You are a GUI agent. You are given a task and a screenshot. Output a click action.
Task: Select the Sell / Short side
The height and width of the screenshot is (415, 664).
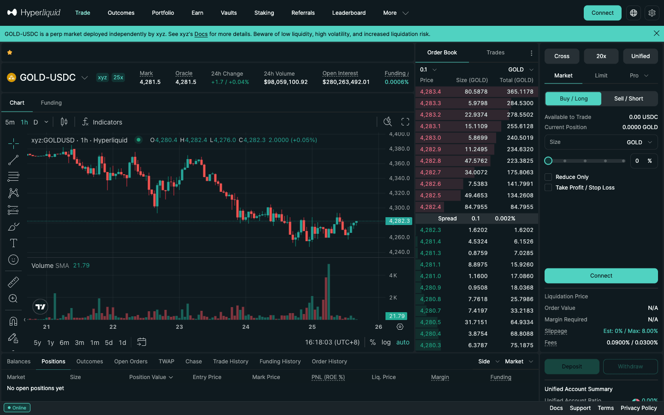click(x=628, y=99)
